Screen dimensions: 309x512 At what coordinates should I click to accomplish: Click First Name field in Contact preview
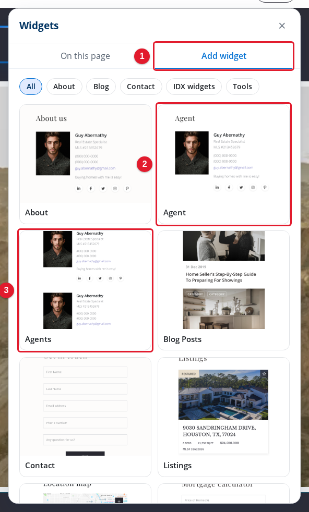[x=85, y=372]
